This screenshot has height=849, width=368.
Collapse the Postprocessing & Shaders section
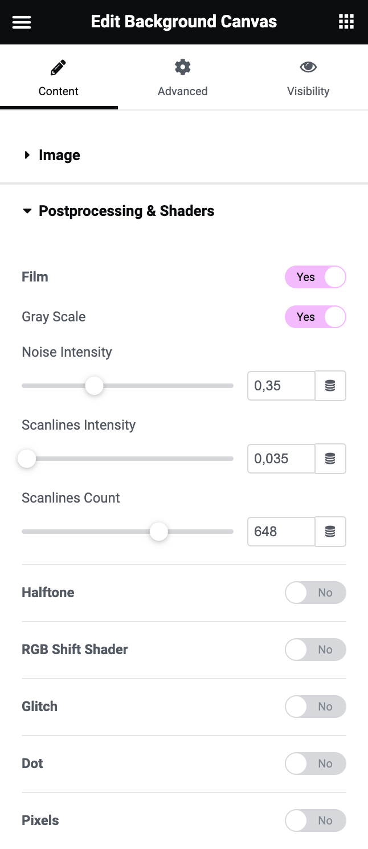point(126,211)
